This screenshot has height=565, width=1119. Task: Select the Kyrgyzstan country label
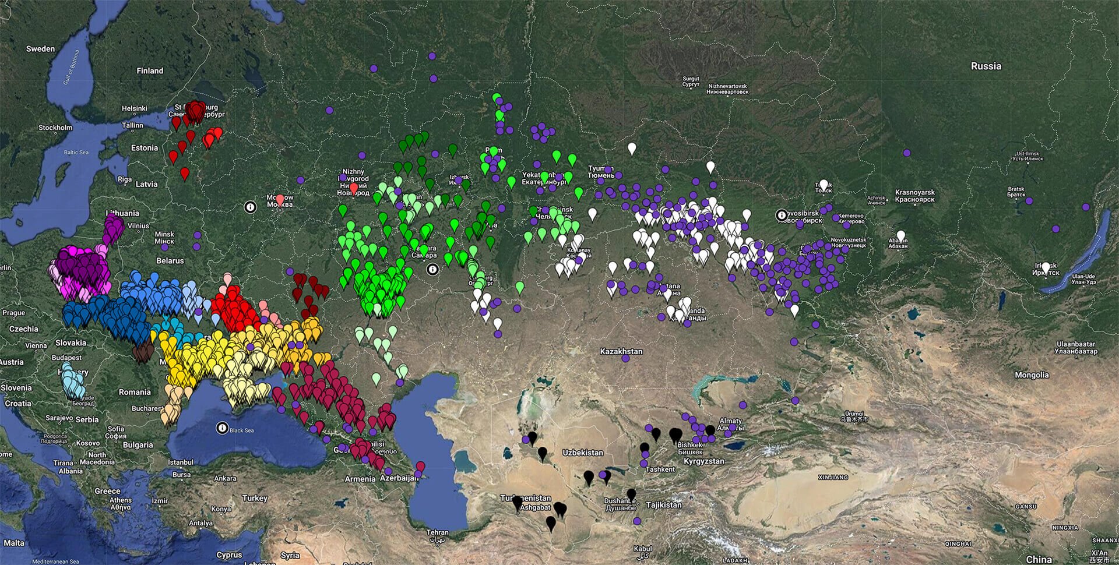pyautogui.click(x=704, y=461)
